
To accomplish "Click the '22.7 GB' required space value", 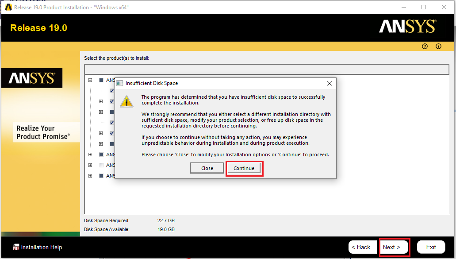I will coord(166,220).
